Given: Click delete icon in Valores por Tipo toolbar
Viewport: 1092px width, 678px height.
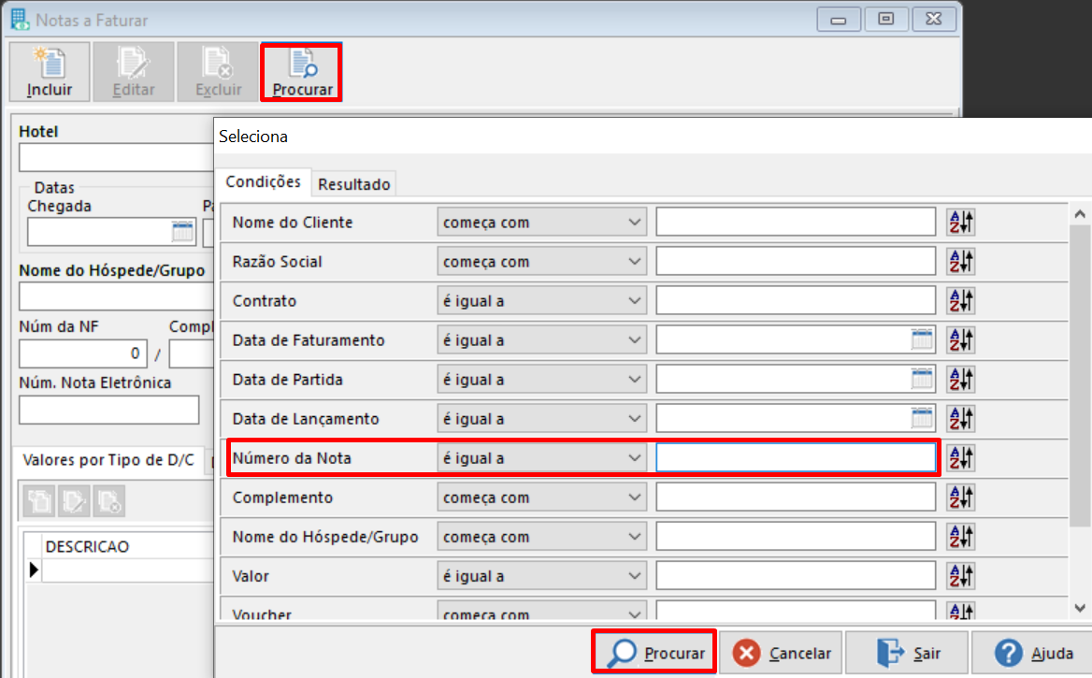Looking at the screenshot, I should click(109, 501).
